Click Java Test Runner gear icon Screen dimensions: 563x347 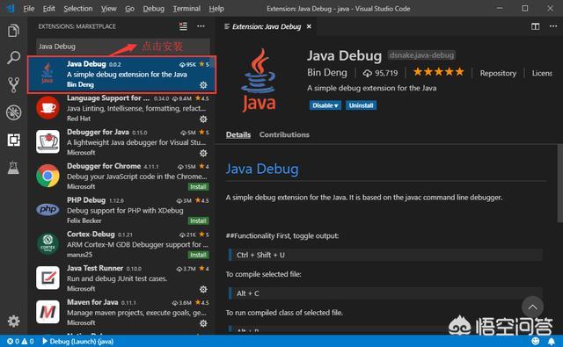[x=203, y=289]
